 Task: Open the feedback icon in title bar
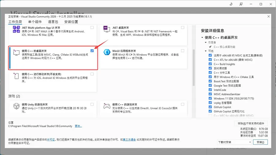click(241, 4)
